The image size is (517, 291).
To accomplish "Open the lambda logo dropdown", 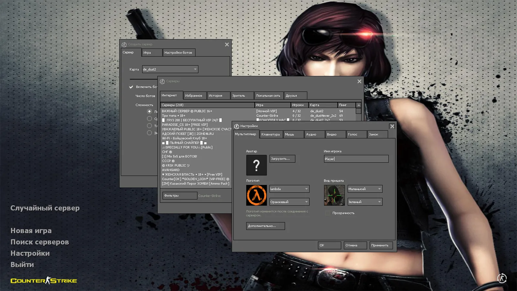I will pyautogui.click(x=289, y=189).
